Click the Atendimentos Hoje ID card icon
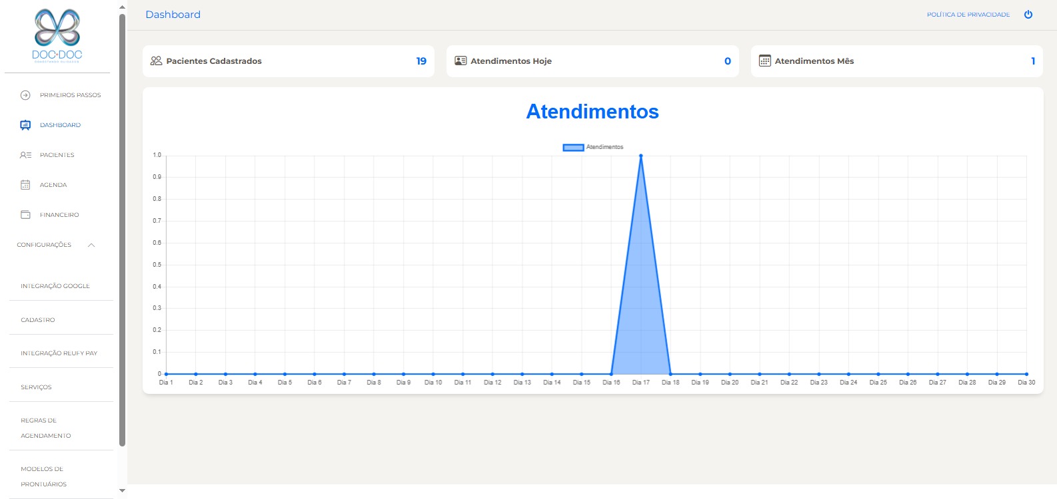Screen dimensions: 1057x499 point(461,61)
